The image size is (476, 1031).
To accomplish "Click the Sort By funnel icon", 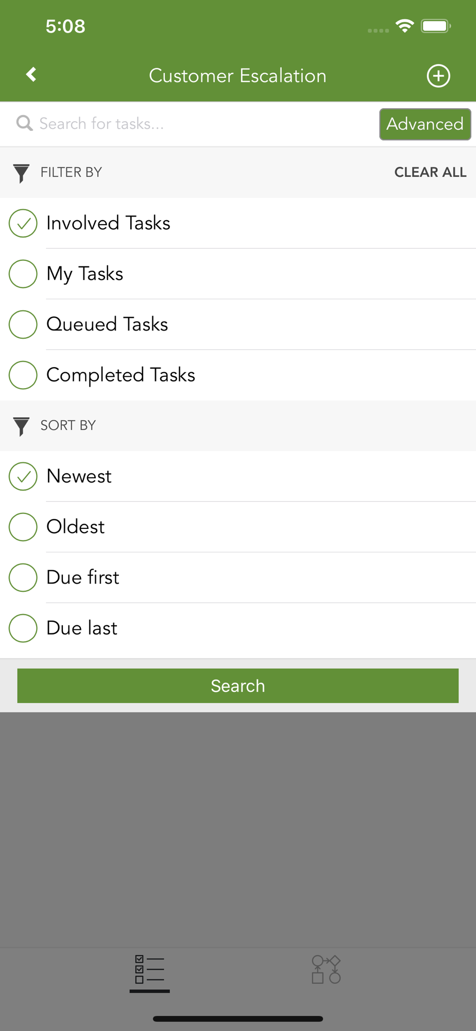I will (x=21, y=426).
